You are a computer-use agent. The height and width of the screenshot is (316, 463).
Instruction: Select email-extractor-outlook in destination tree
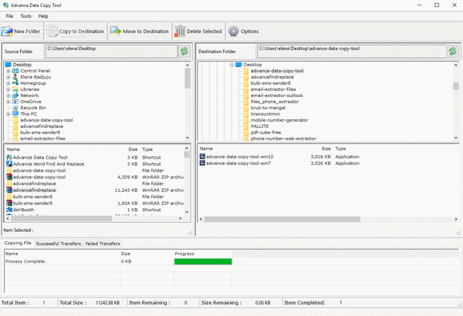(277, 96)
